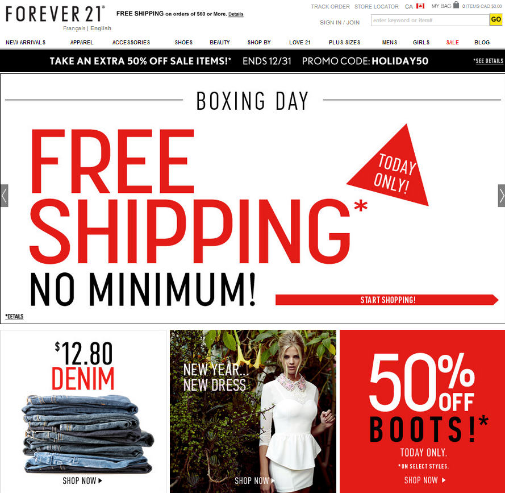505x493 pixels.
Task: Click the Start Shopping red arrow banner
Action: (x=387, y=300)
